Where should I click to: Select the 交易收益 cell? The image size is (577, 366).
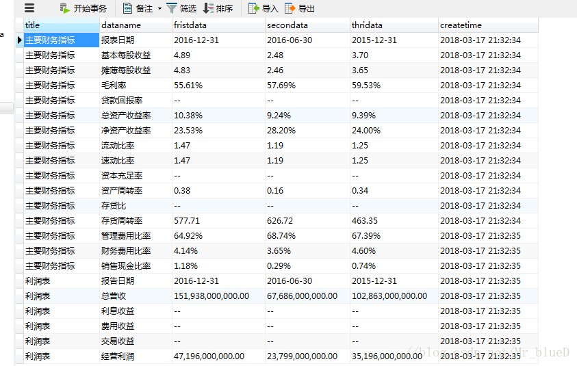pos(136,342)
